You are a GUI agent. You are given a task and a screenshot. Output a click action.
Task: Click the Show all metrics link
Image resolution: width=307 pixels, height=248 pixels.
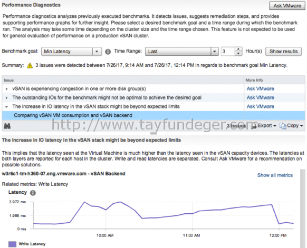[275, 175]
